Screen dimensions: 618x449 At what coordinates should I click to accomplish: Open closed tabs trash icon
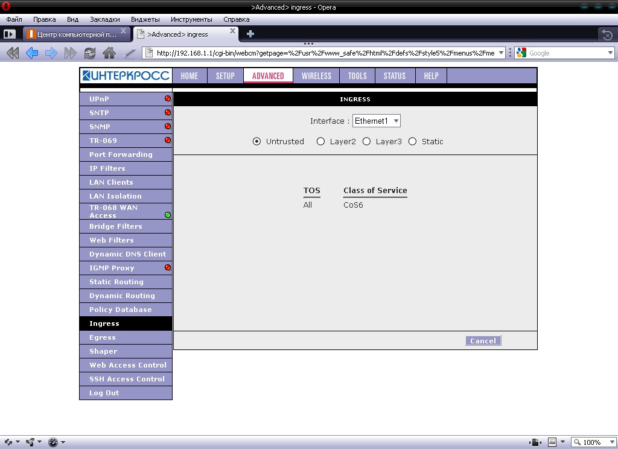point(607,34)
